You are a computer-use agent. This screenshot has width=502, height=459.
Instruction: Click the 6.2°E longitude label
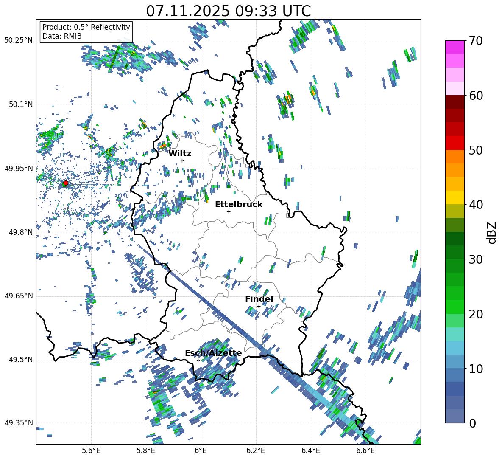tap(256, 451)
